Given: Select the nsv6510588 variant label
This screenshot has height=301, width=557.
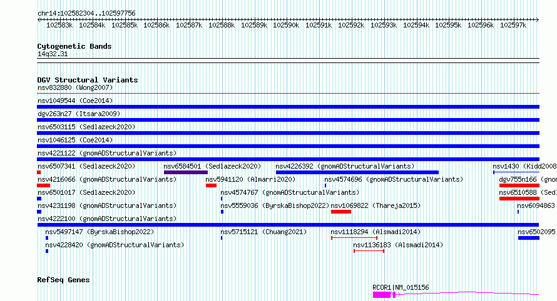Looking at the screenshot, I should point(528,192).
